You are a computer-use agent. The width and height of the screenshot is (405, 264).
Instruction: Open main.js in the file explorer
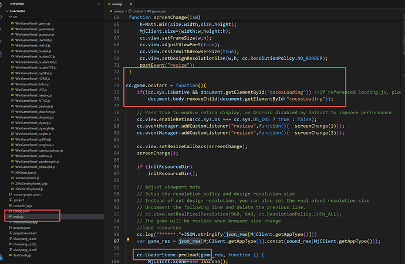[x=18, y=217]
